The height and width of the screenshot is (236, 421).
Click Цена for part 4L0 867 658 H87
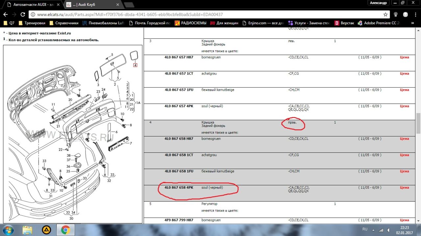(x=404, y=139)
